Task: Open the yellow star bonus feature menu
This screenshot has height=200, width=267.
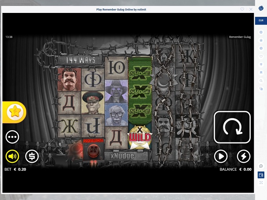Action: coord(15,112)
